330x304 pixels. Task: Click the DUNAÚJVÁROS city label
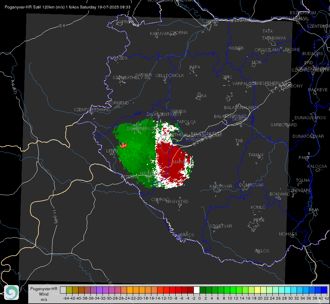pyautogui.click(x=310, y=118)
